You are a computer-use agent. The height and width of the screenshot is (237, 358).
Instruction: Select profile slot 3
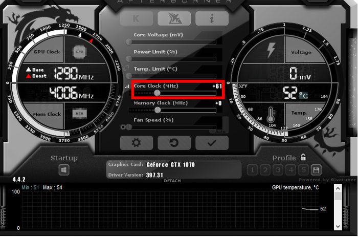tap(278, 170)
